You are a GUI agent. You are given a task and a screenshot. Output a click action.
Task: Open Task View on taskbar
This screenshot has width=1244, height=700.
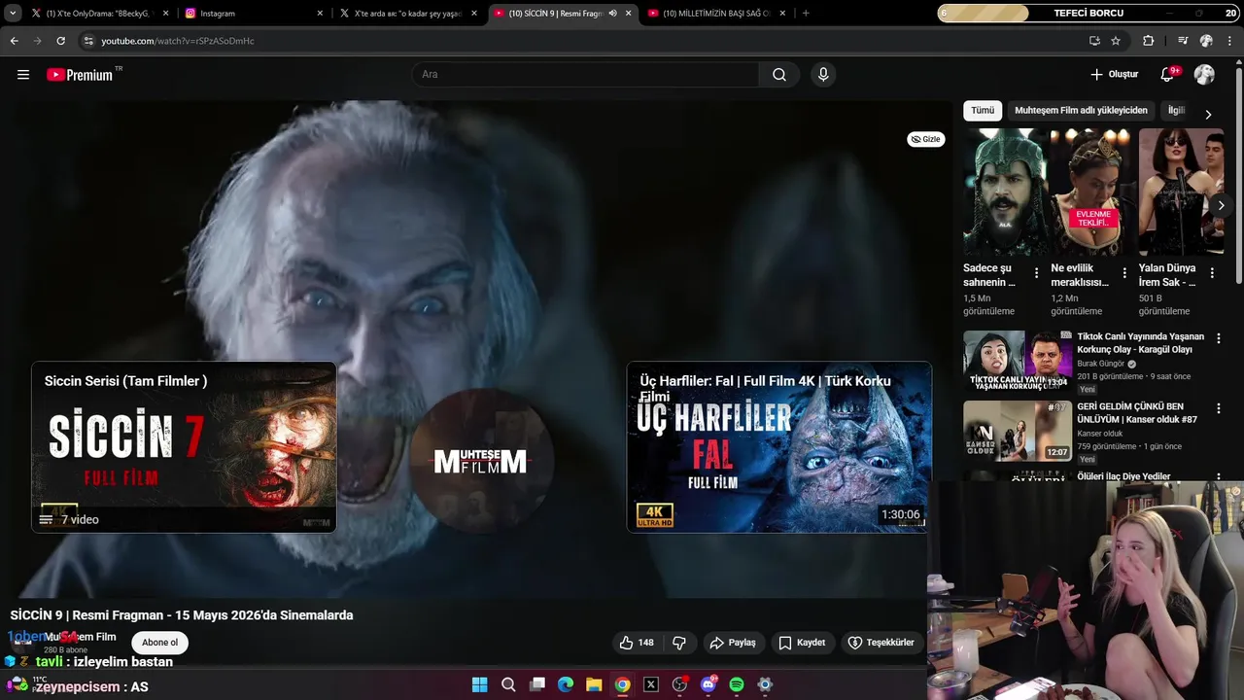pos(537,684)
